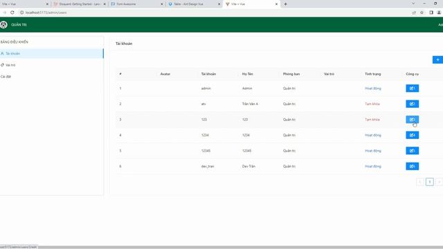Click the previous page arrow
443x249 pixels.
420,182
